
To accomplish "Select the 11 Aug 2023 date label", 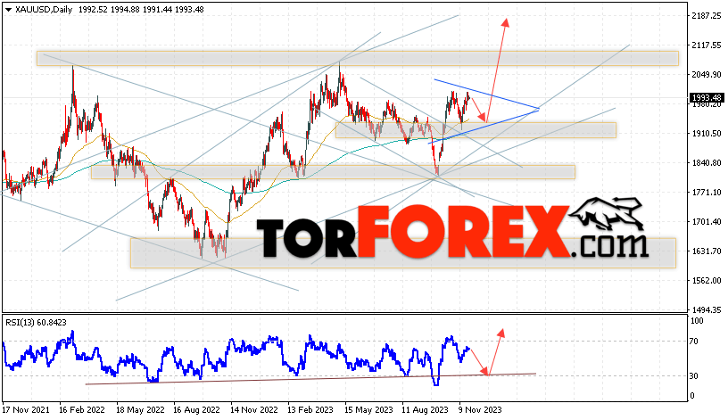I will click(x=426, y=410).
